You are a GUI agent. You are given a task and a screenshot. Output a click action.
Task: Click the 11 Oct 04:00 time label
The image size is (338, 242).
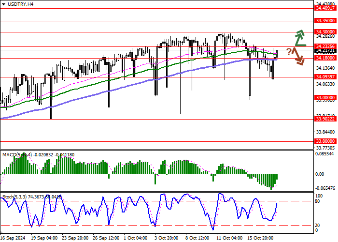(x=229, y=238)
